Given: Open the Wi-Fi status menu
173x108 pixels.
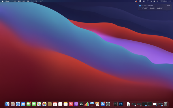Looking at the screenshot, I should tap(148, 1).
